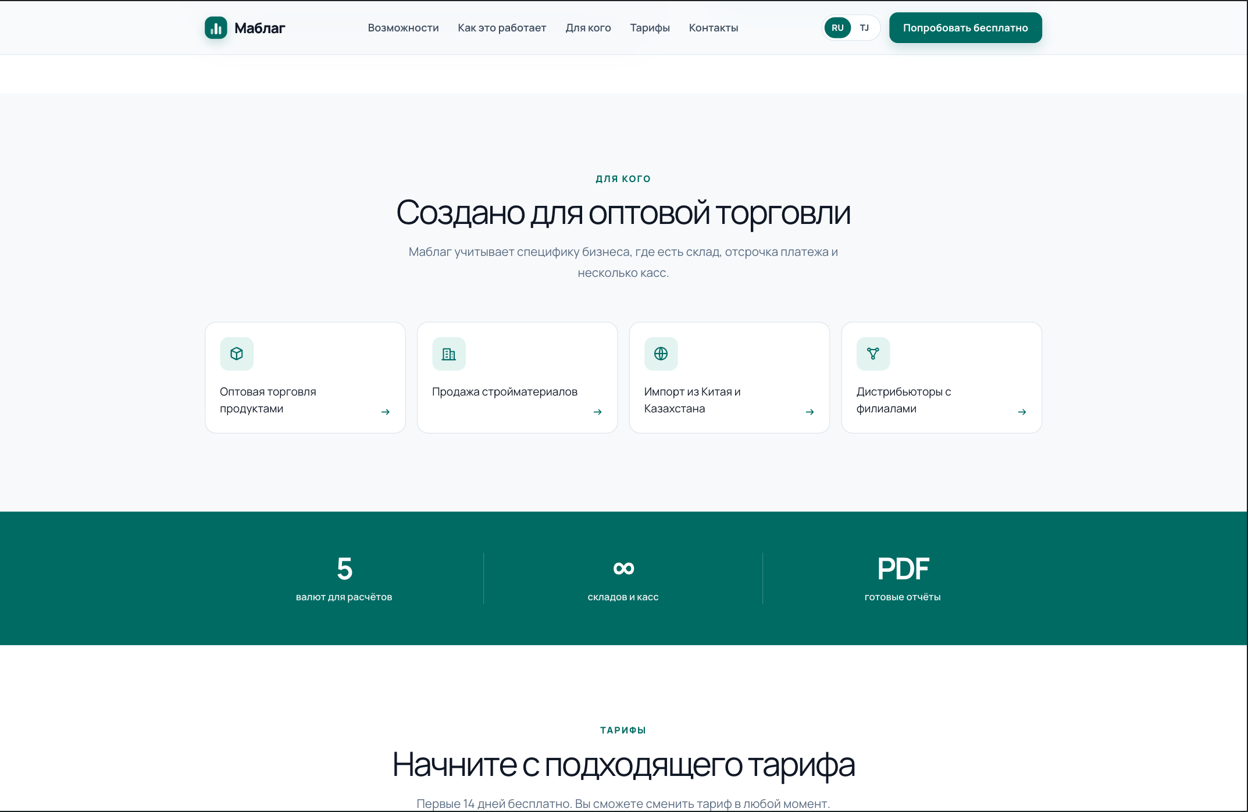Open Импорт из Китая и Казахстана card
The image size is (1248, 812).
tap(729, 377)
